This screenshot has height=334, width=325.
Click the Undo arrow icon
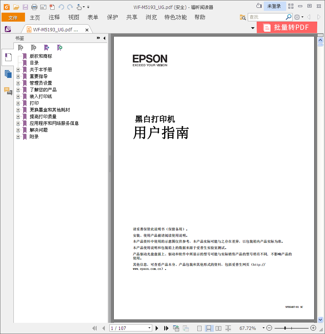pos(61,7)
